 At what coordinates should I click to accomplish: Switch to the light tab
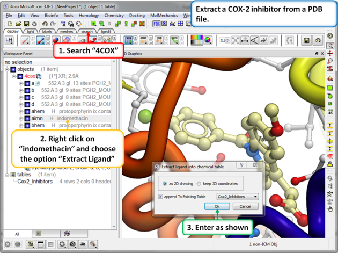(31, 32)
